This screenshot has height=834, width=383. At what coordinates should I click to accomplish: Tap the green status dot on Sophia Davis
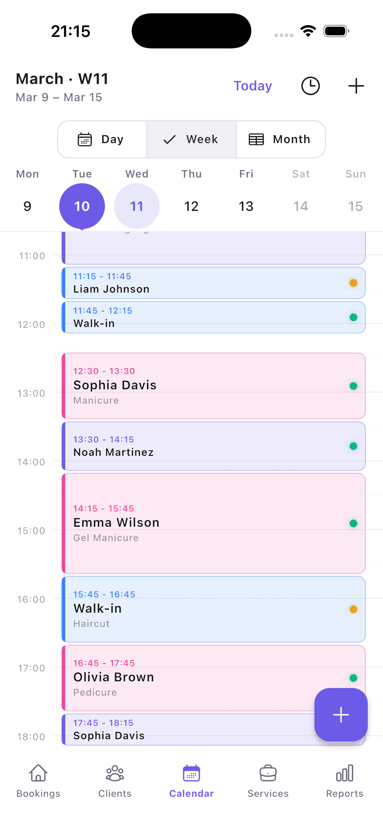tap(353, 386)
